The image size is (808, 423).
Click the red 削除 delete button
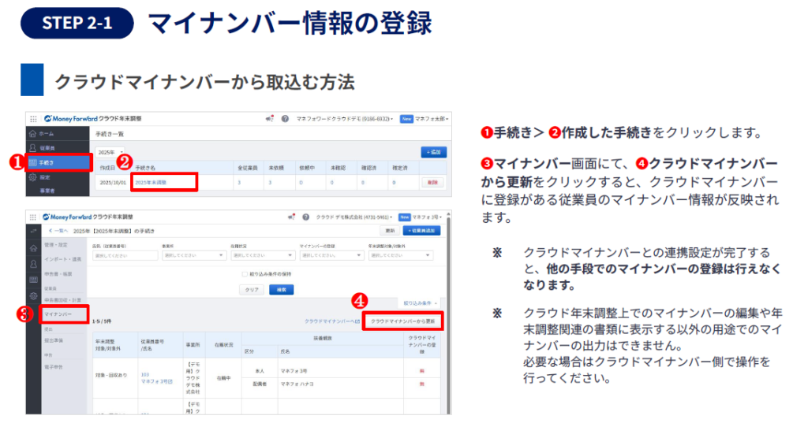431,183
